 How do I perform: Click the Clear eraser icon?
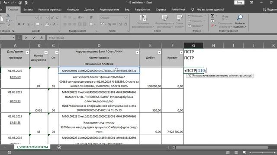tap(213, 26)
